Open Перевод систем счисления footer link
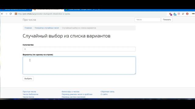195x109 pixels. (73, 97)
